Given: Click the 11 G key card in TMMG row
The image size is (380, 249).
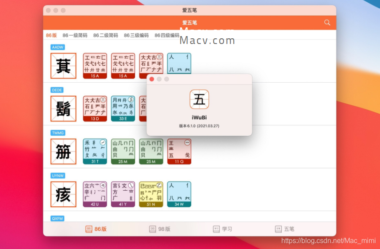Looking at the screenshot, I should click(179, 151).
